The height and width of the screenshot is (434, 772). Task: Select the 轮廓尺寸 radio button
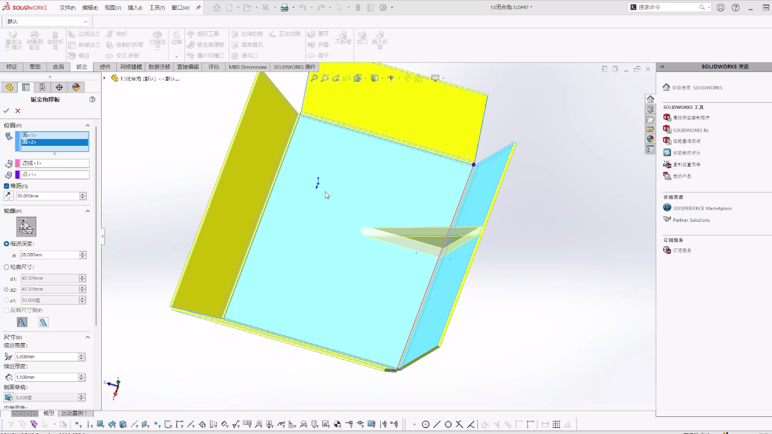pyautogui.click(x=7, y=267)
